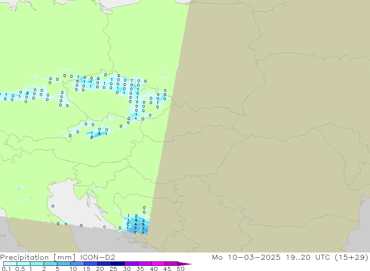Choose the purple swatch between 35 and 40
Screen dimensions: 370x271
pos(145,264)
